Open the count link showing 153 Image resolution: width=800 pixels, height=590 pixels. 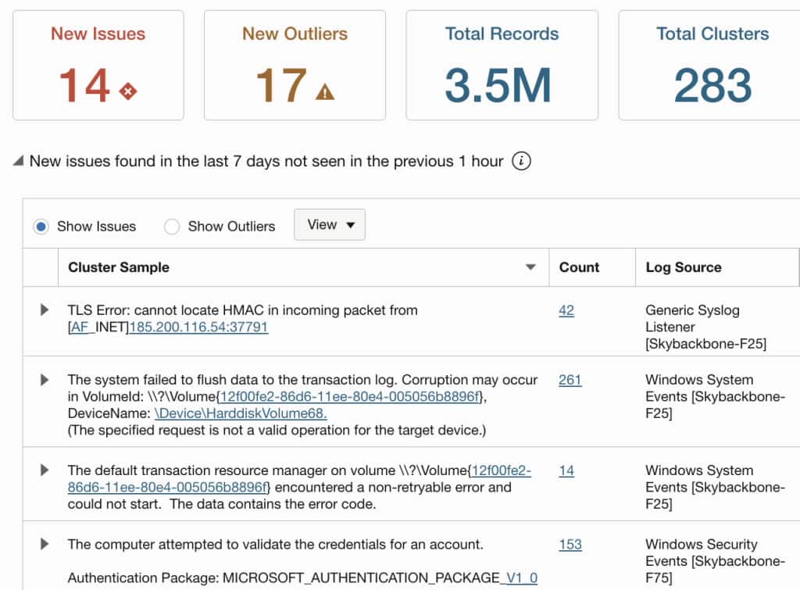pos(570,545)
